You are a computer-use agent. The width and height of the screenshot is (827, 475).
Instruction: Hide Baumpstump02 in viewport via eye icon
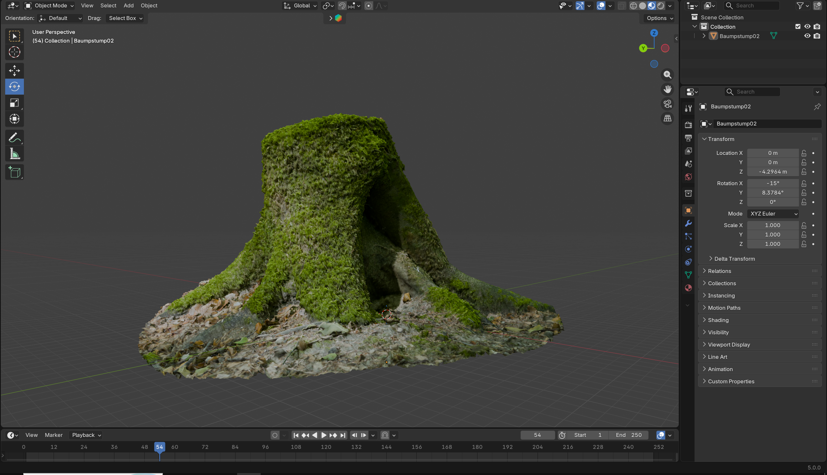point(807,36)
